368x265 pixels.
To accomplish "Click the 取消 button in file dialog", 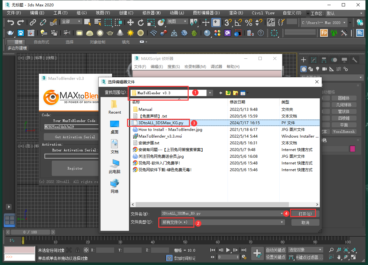I will click(x=305, y=223).
